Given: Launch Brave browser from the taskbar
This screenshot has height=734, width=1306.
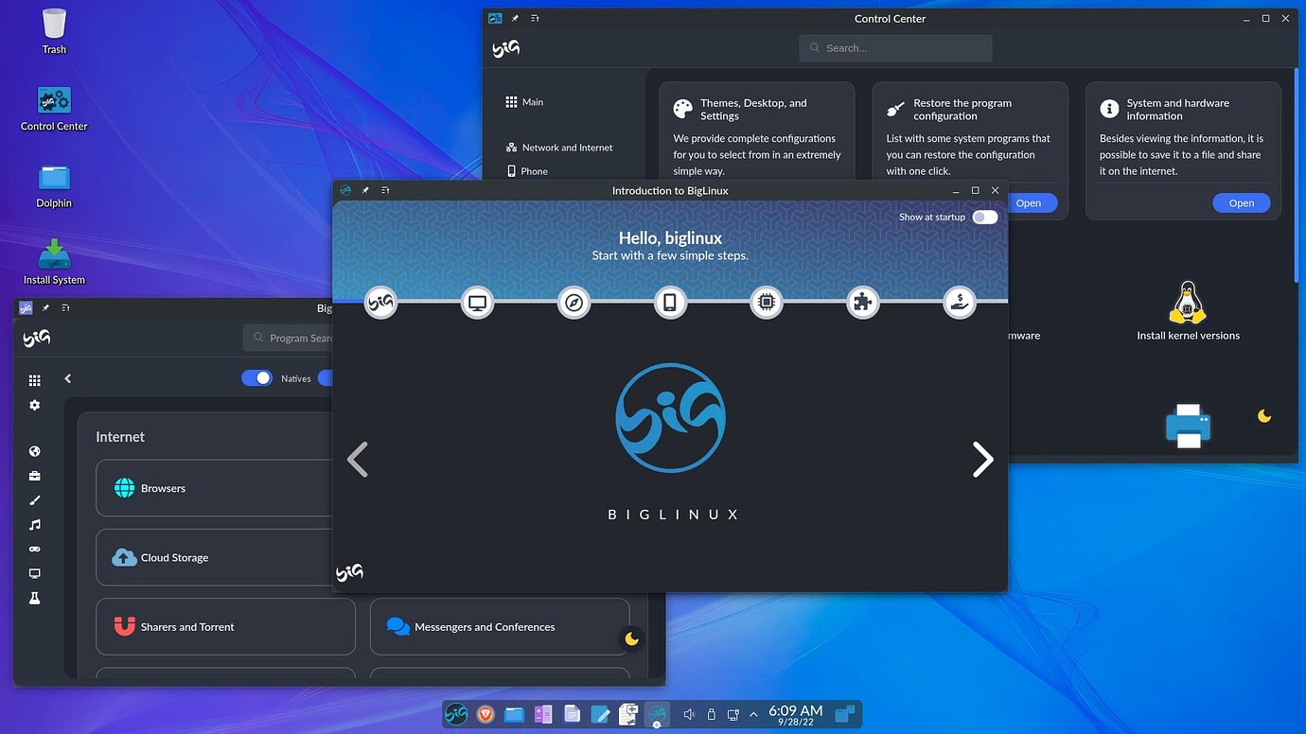Looking at the screenshot, I should (485, 714).
